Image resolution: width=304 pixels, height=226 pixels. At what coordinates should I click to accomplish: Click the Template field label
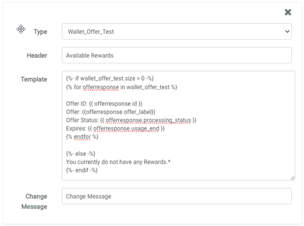(34, 79)
